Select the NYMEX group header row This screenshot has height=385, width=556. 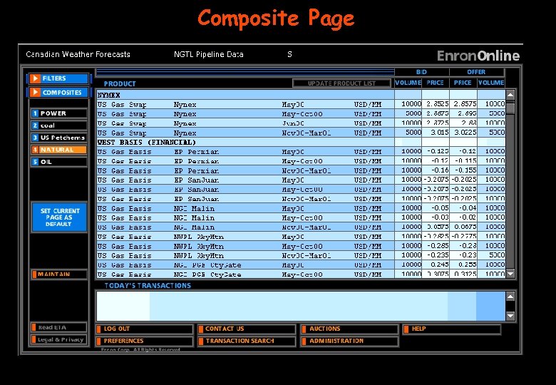click(x=301, y=95)
